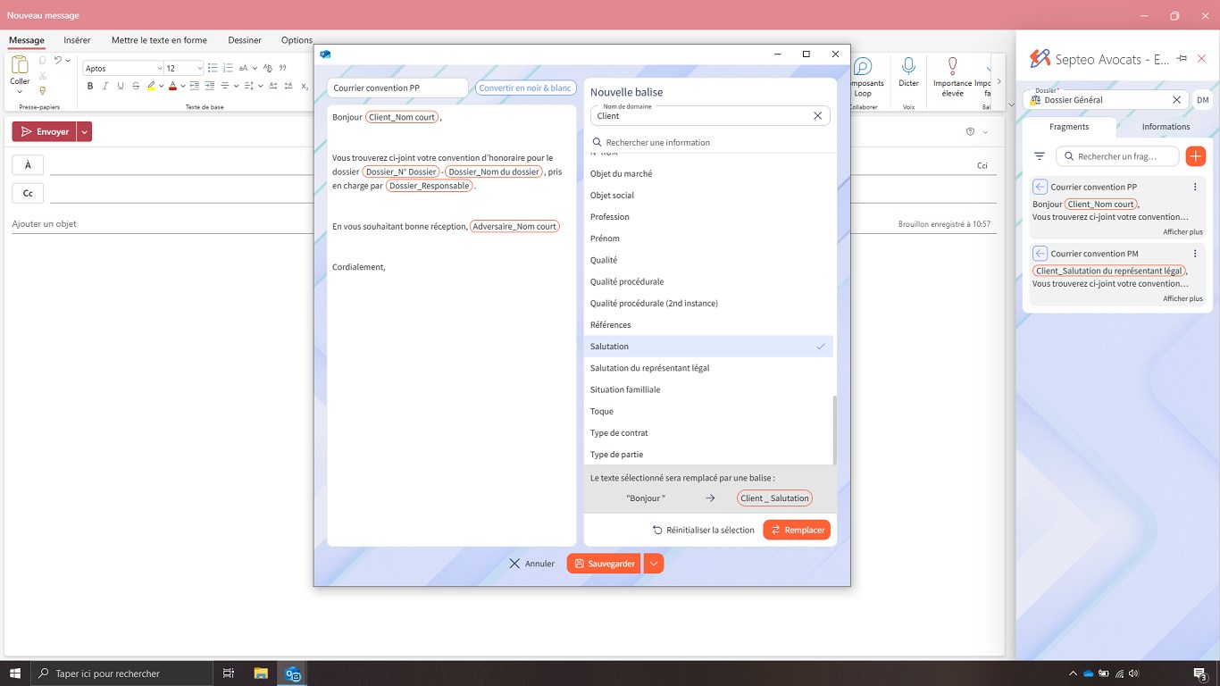The width and height of the screenshot is (1220, 686).
Task: Click Convertir en noir & blanc
Action: point(525,88)
